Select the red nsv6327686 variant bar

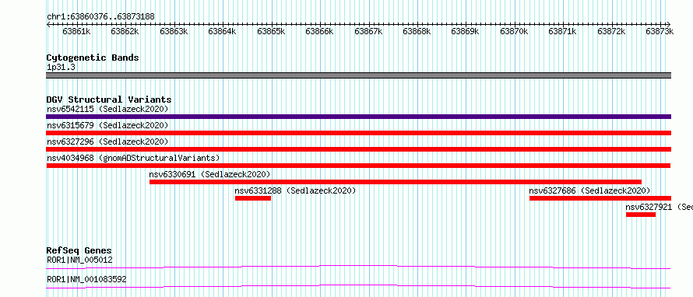(x=600, y=198)
